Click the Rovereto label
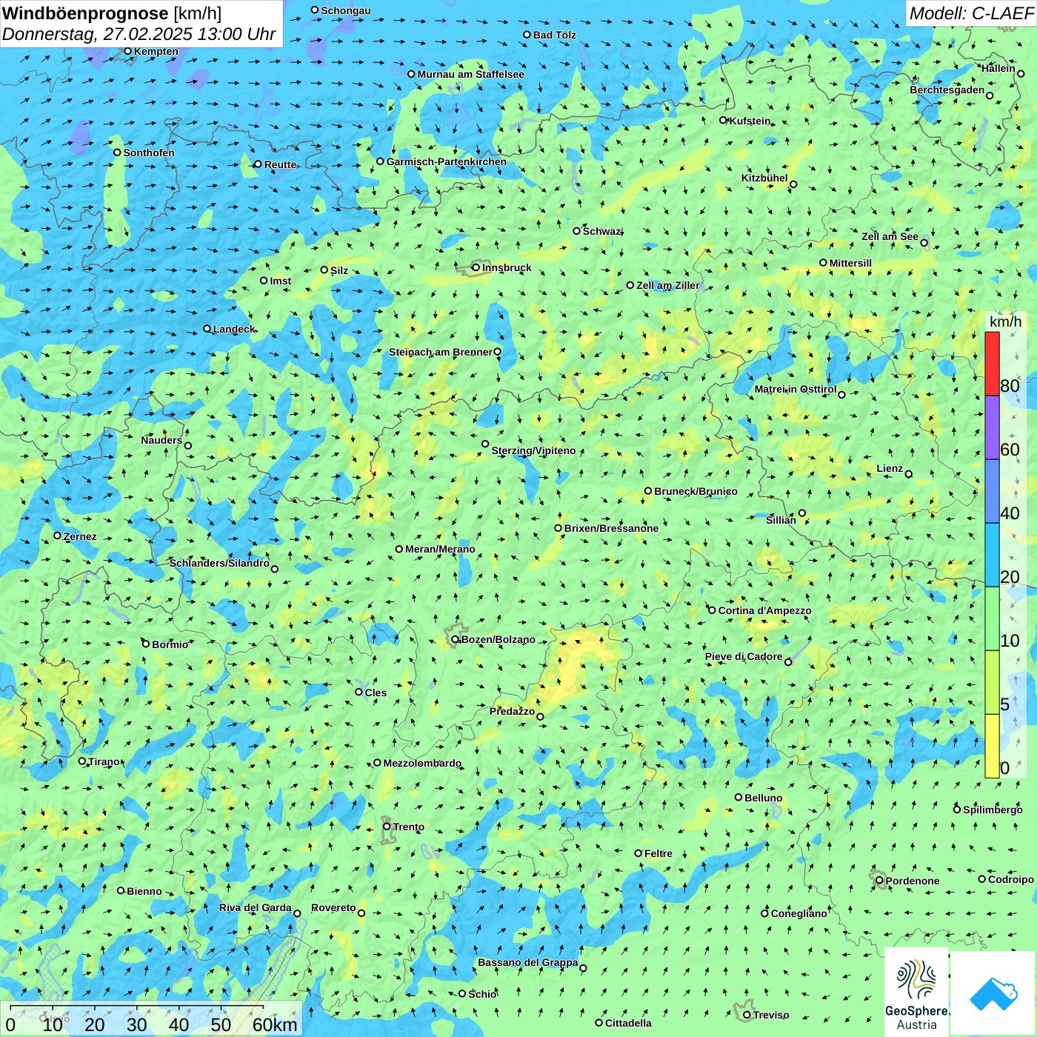 pyautogui.click(x=333, y=907)
